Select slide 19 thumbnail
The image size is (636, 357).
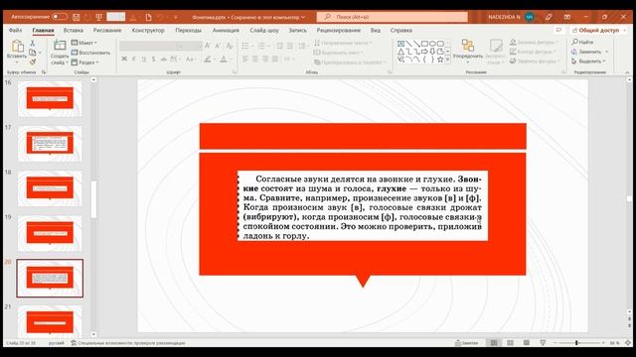(x=50, y=234)
